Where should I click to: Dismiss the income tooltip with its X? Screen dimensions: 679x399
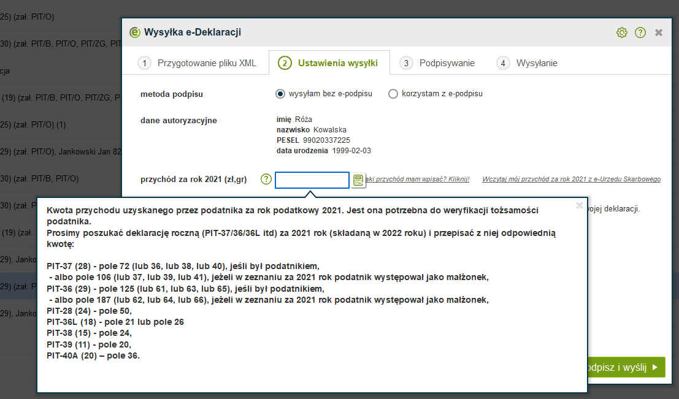pyautogui.click(x=580, y=206)
